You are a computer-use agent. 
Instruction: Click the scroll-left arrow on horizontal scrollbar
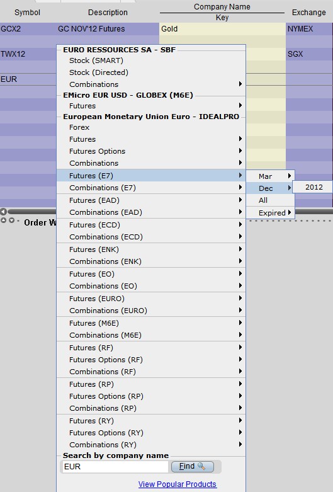(3, 212)
